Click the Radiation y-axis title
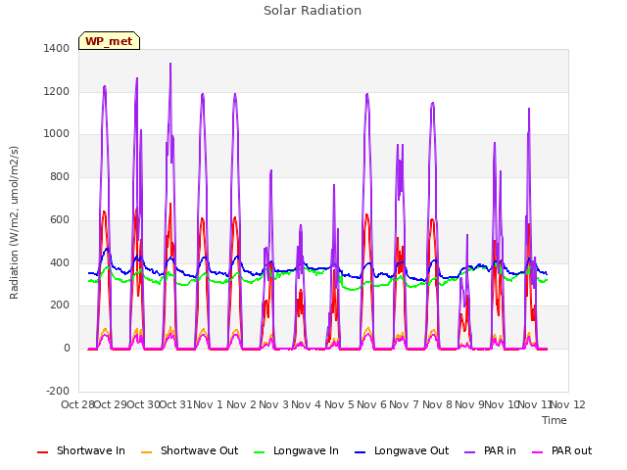The image size is (627, 470). pyautogui.click(x=14, y=222)
